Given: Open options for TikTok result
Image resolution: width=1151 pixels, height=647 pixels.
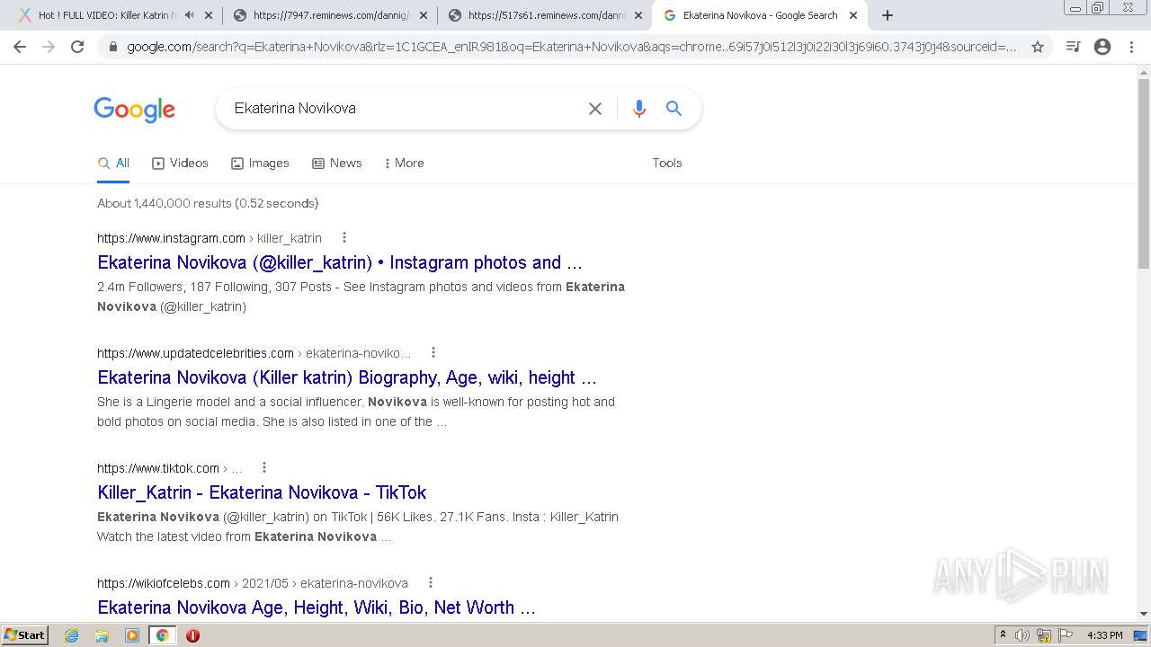Looking at the screenshot, I should (x=264, y=468).
